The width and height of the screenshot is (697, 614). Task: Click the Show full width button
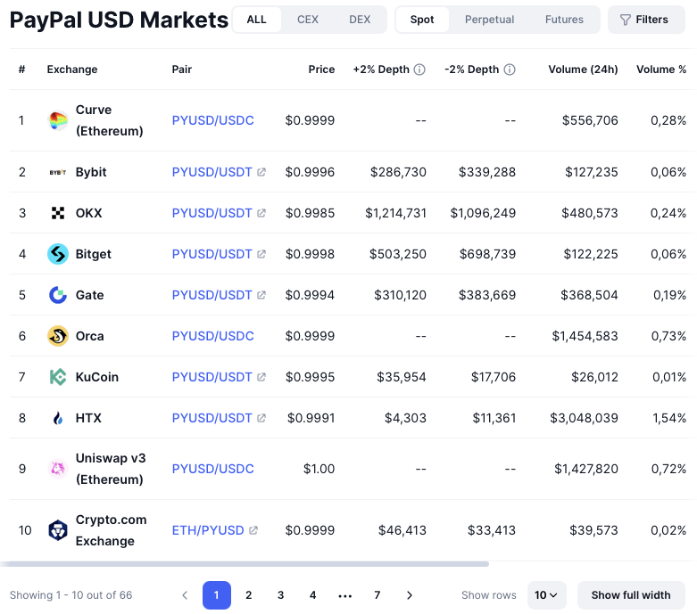pyautogui.click(x=631, y=595)
